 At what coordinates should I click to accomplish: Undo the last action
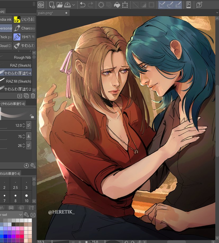[83, 5]
